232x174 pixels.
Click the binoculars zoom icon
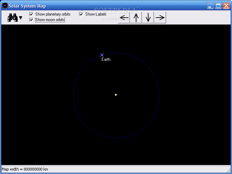point(12,18)
